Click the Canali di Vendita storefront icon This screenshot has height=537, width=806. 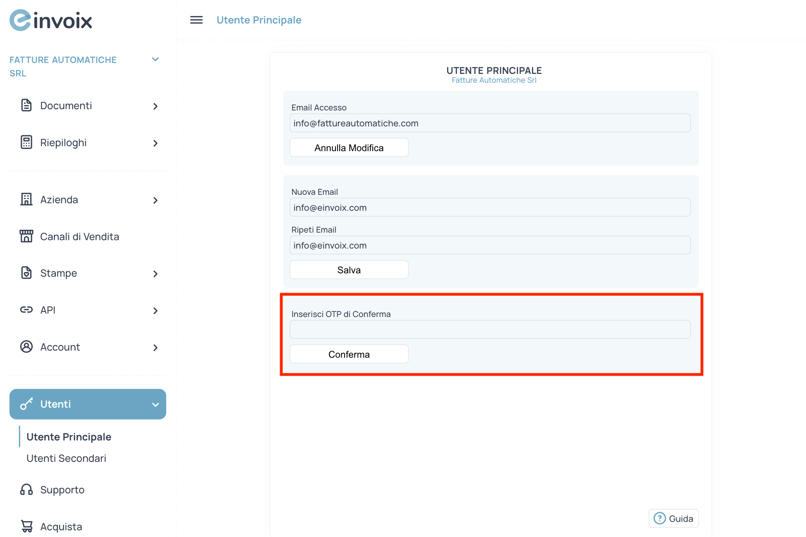pos(26,236)
